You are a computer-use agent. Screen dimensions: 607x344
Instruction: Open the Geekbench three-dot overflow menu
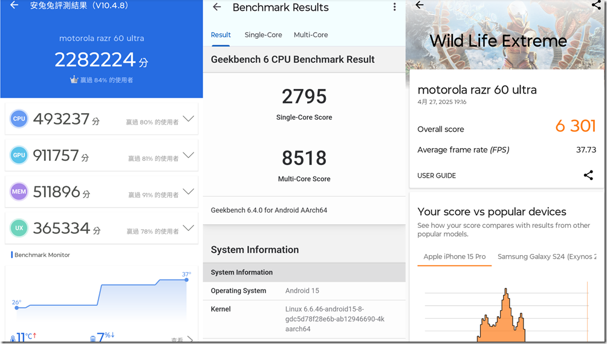(x=394, y=7)
